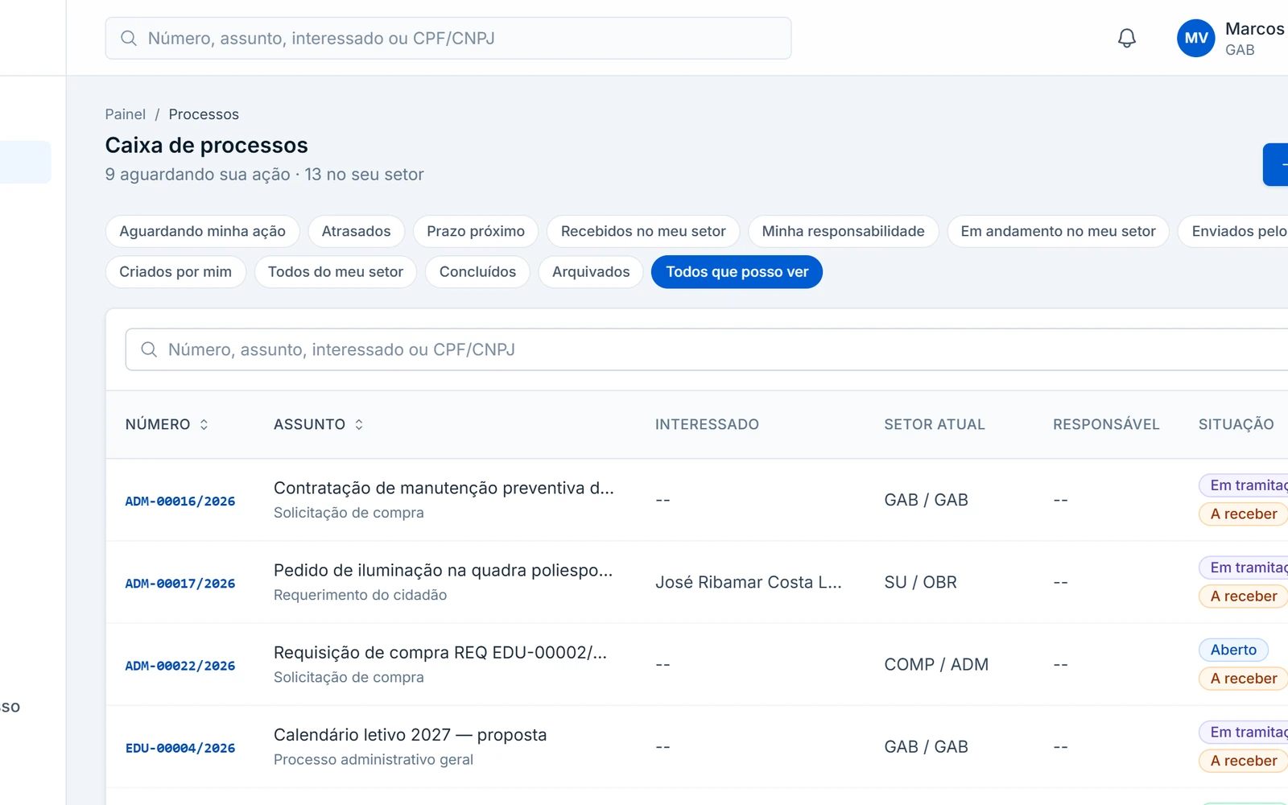Image resolution: width=1288 pixels, height=805 pixels.
Task: Focus the process list search field
Action: [707, 349]
